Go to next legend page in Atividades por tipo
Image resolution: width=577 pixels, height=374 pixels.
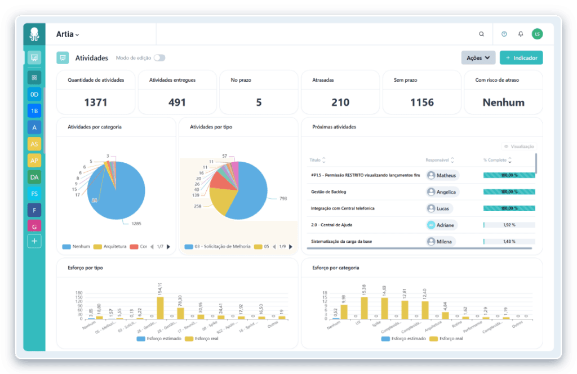point(291,247)
